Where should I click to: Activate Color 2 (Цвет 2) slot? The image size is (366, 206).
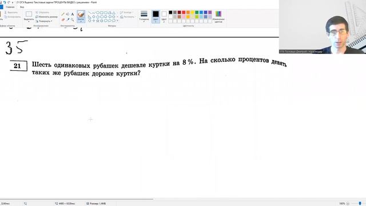pos(164,17)
